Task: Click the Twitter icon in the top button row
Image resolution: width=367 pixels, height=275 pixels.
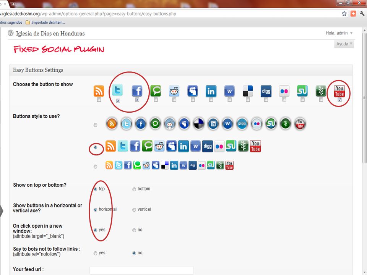Action: pos(117,90)
